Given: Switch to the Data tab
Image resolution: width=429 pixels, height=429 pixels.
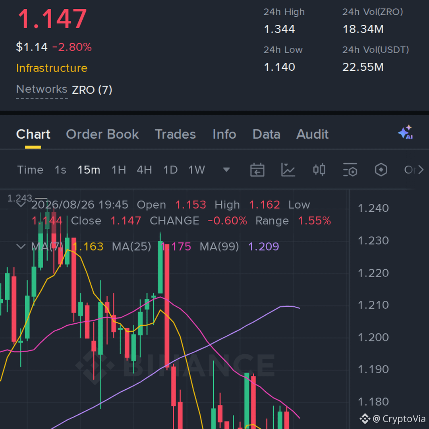Looking at the screenshot, I should 267,134.
